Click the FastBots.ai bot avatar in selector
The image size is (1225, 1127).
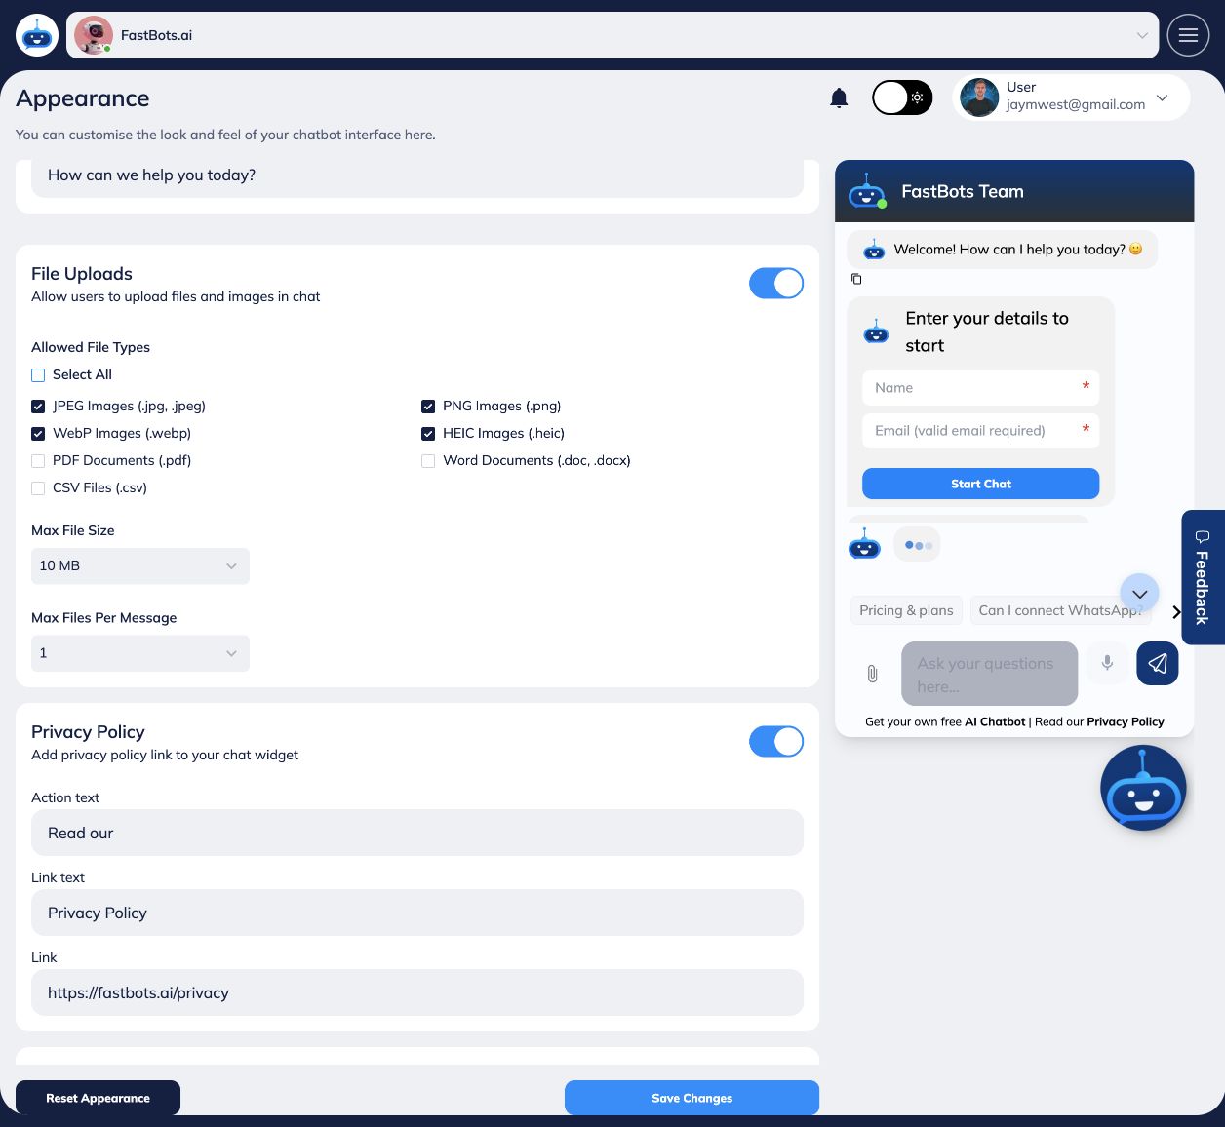click(94, 35)
